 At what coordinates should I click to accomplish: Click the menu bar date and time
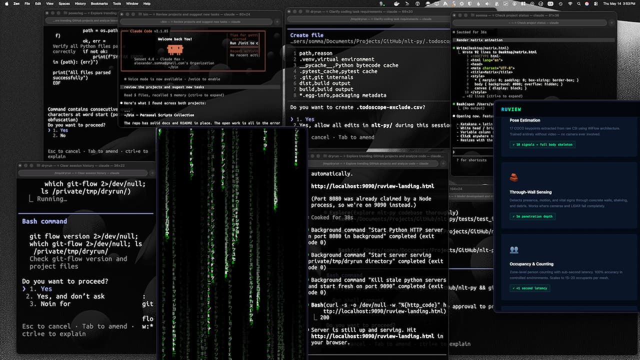(619, 3)
